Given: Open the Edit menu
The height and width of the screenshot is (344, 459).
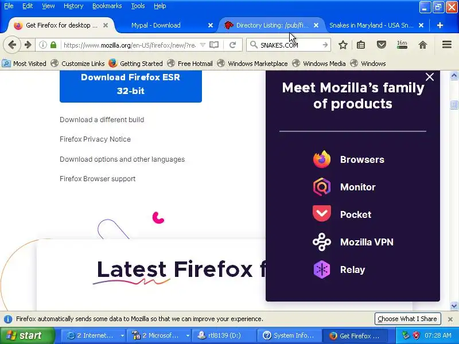Looking at the screenshot, I should point(28,6).
